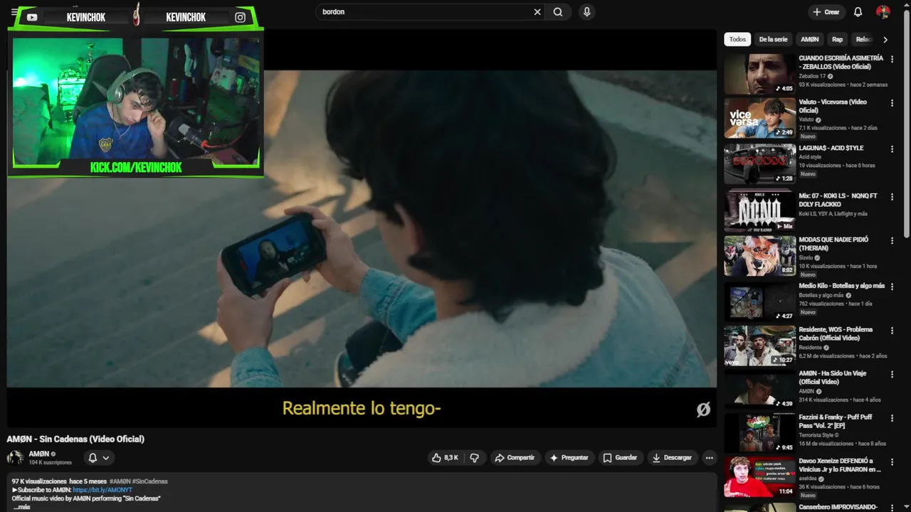Open the Medio Kilo video thumbnail
911x512 pixels.
click(759, 302)
